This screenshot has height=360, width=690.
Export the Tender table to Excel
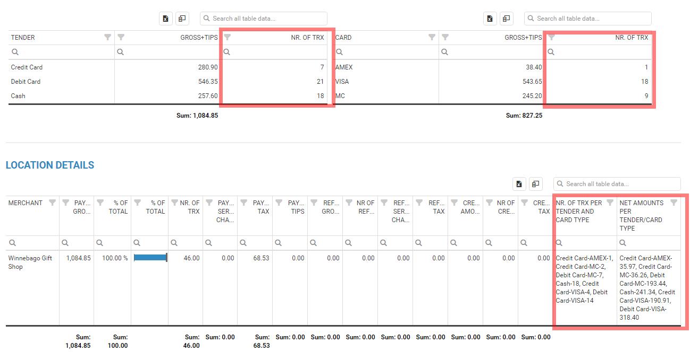click(166, 19)
